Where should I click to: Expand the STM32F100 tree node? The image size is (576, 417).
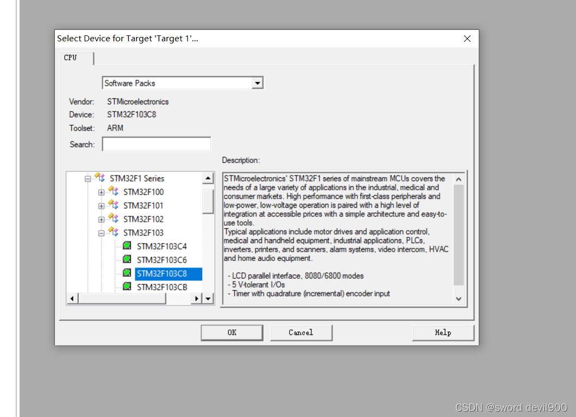tap(102, 192)
